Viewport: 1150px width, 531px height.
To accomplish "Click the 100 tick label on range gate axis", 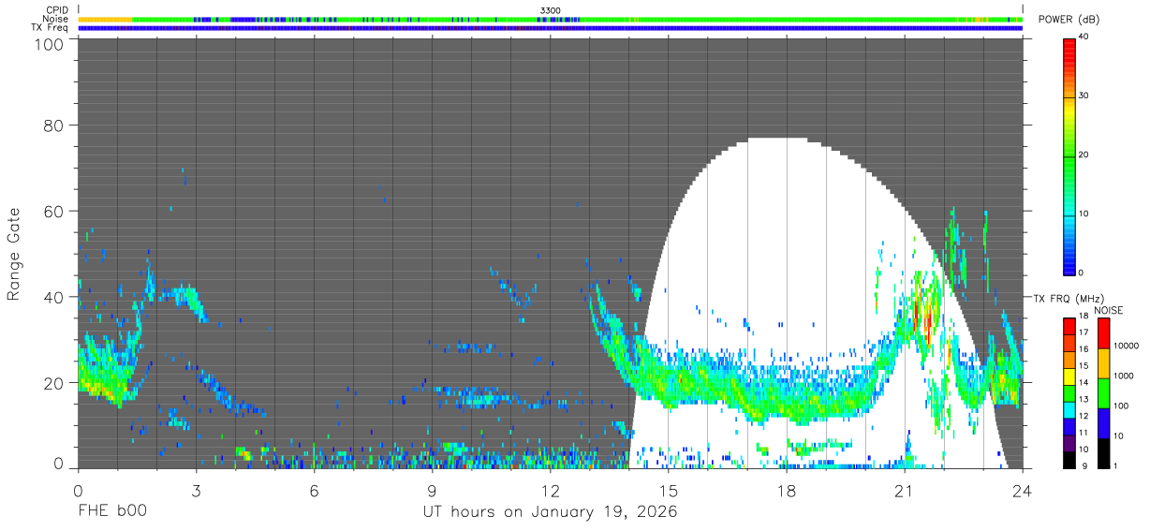I will pyautogui.click(x=47, y=44).
